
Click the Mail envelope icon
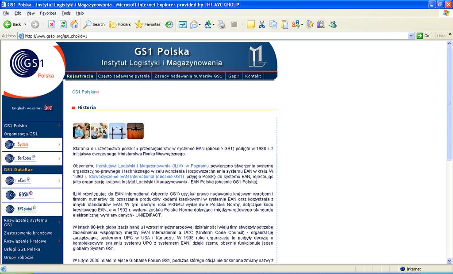(194, 25)
